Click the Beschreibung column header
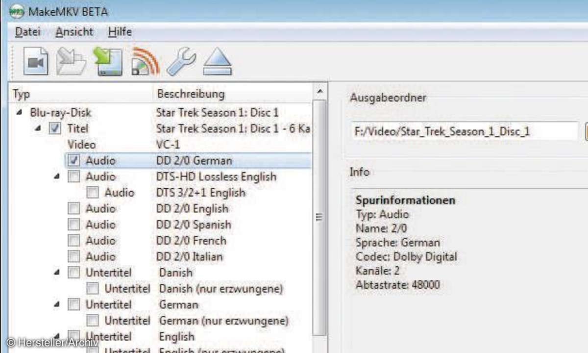Screen dimensions: 588x353 click(233, 94)
